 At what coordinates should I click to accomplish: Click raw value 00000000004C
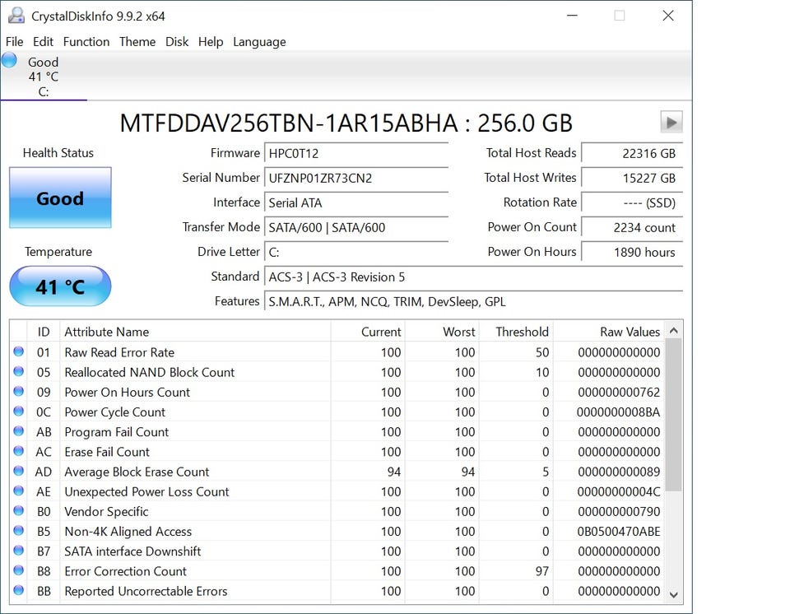[x=619, y=491]
